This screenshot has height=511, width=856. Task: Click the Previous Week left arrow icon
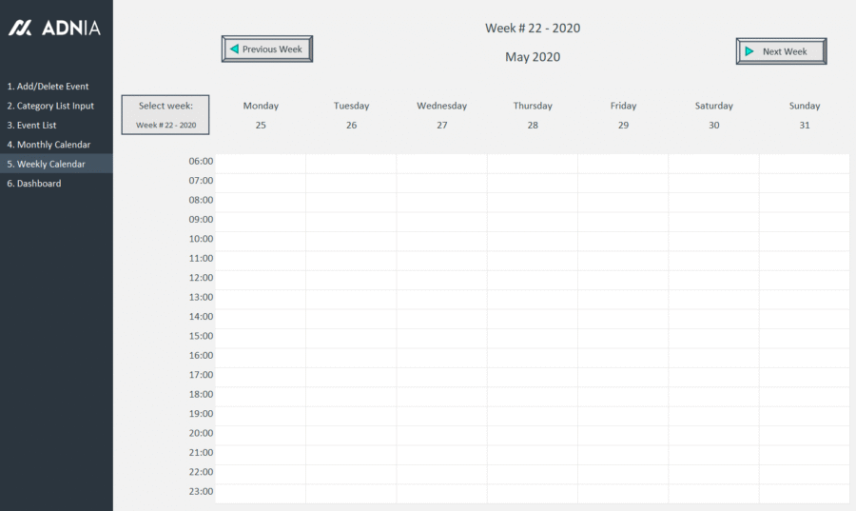tap(234, 49)
